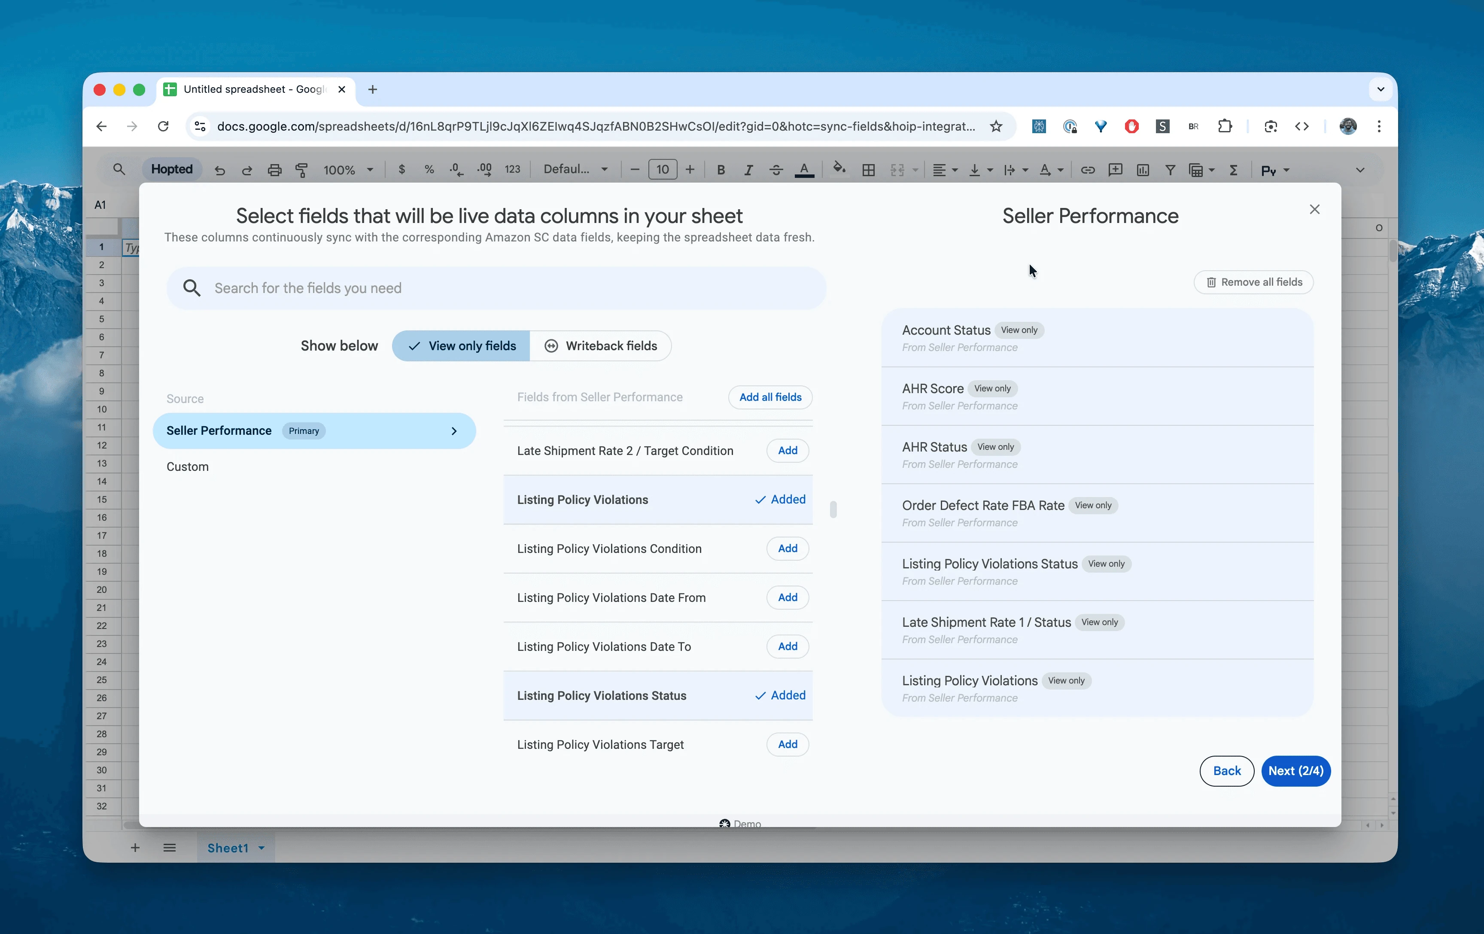Select the Custom source
The height and width of the screenshot is (934, 1484).
click(x=187, y=467)
